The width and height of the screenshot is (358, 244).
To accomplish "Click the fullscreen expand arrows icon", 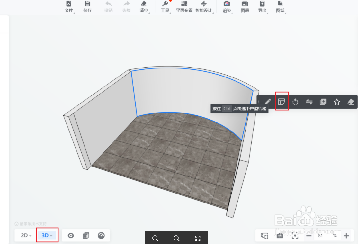I will point(198,238).
